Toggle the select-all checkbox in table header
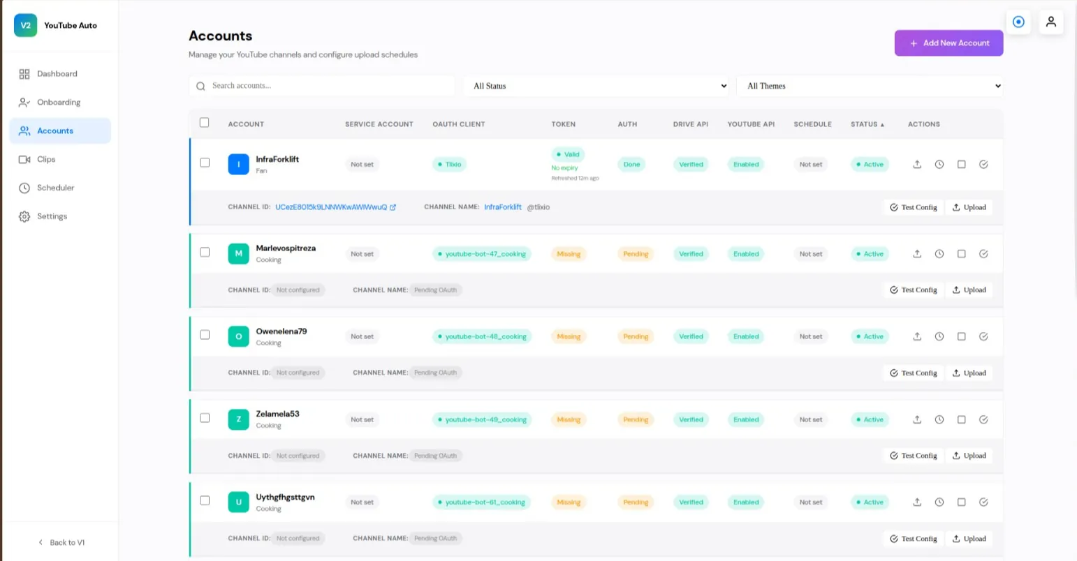 click(205, 123)
